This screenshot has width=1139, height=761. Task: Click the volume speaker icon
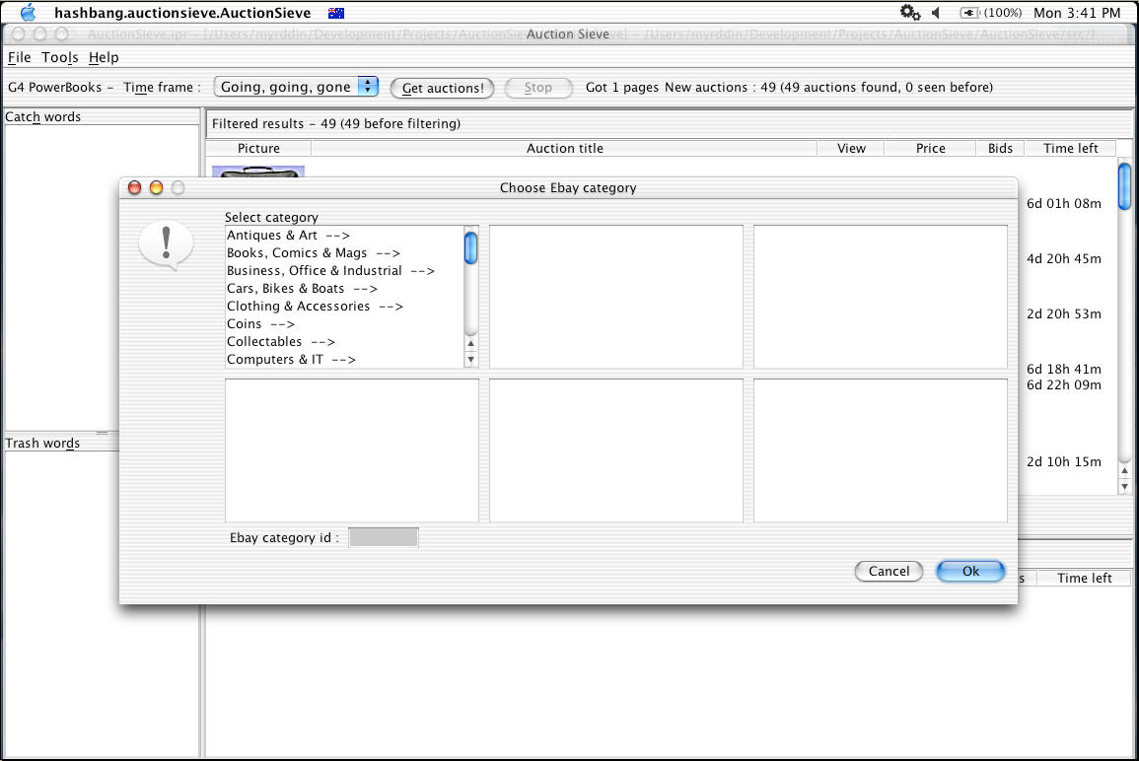pyautogui.click(x=936, y=13)
